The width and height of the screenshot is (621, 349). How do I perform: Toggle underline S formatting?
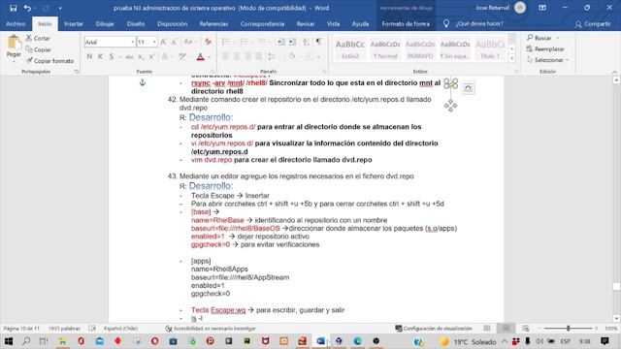[x=112, y=56]
